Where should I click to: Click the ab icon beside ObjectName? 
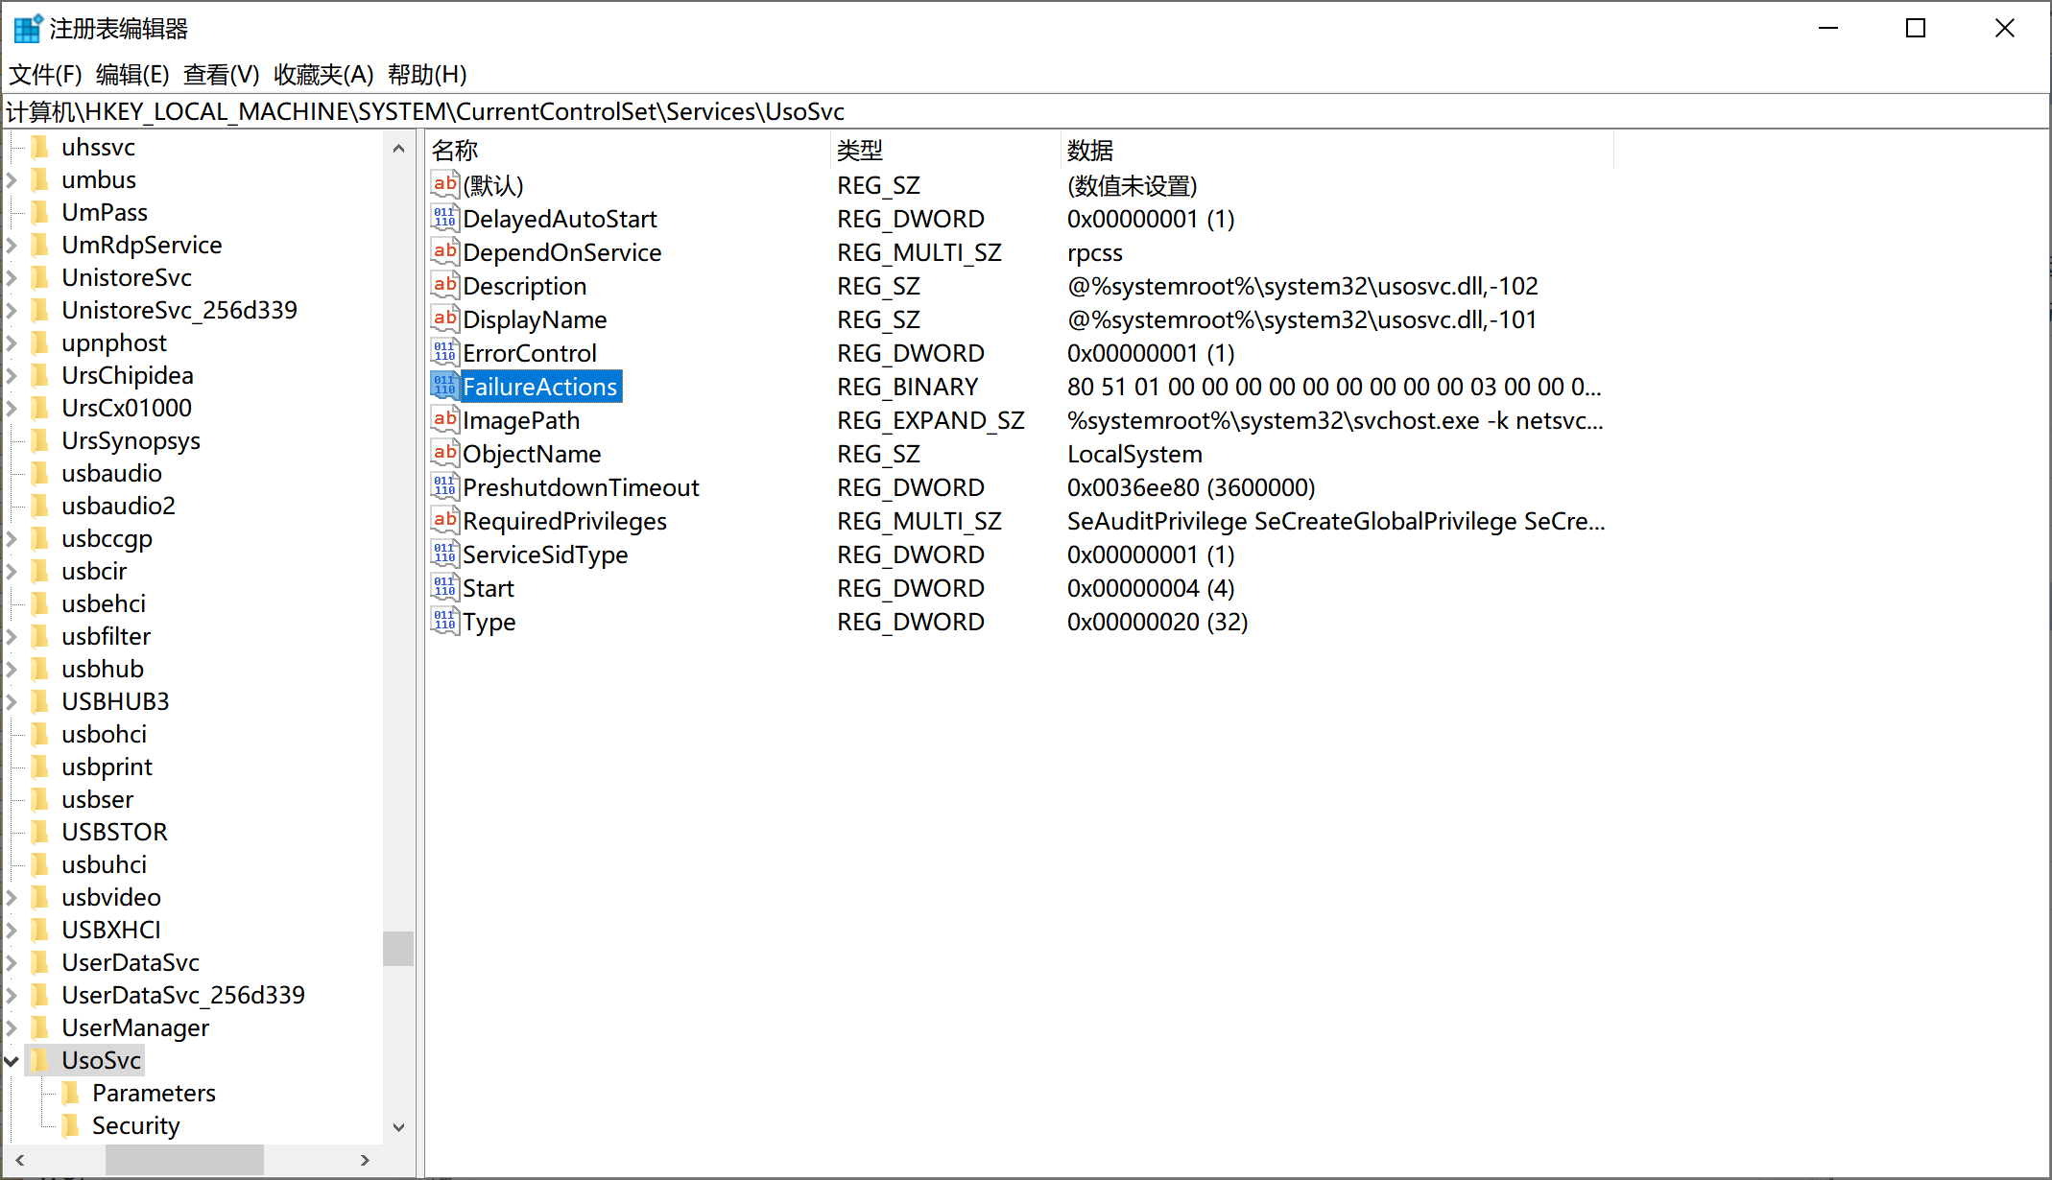(x=443, y=453)
